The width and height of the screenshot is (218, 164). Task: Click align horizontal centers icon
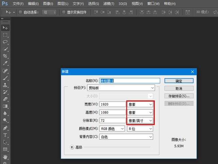[x=124, y=12]
